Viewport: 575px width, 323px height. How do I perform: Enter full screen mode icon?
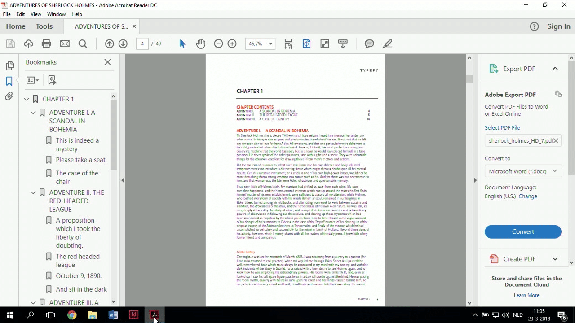(324, 44)
